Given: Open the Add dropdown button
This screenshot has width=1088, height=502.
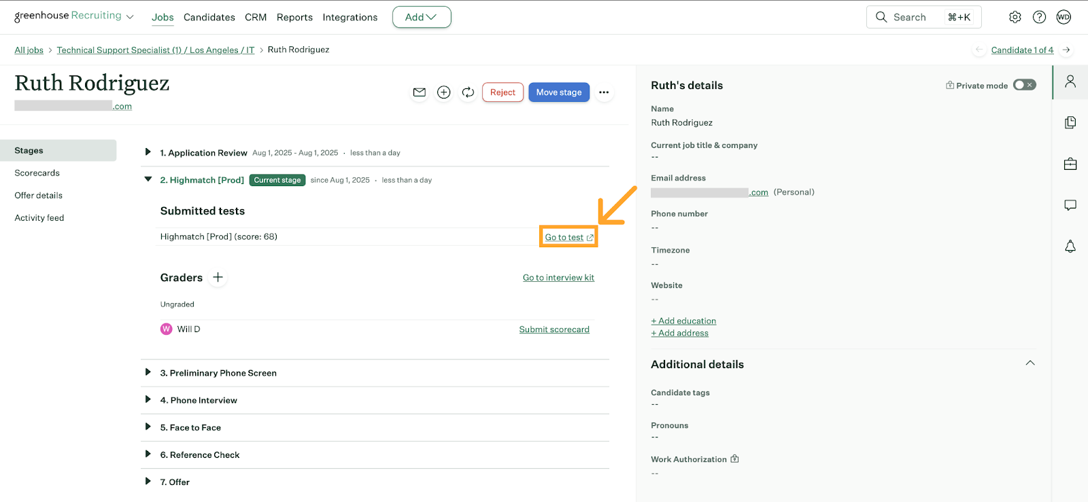Looking at the screenshot, I should pos(421,17).
